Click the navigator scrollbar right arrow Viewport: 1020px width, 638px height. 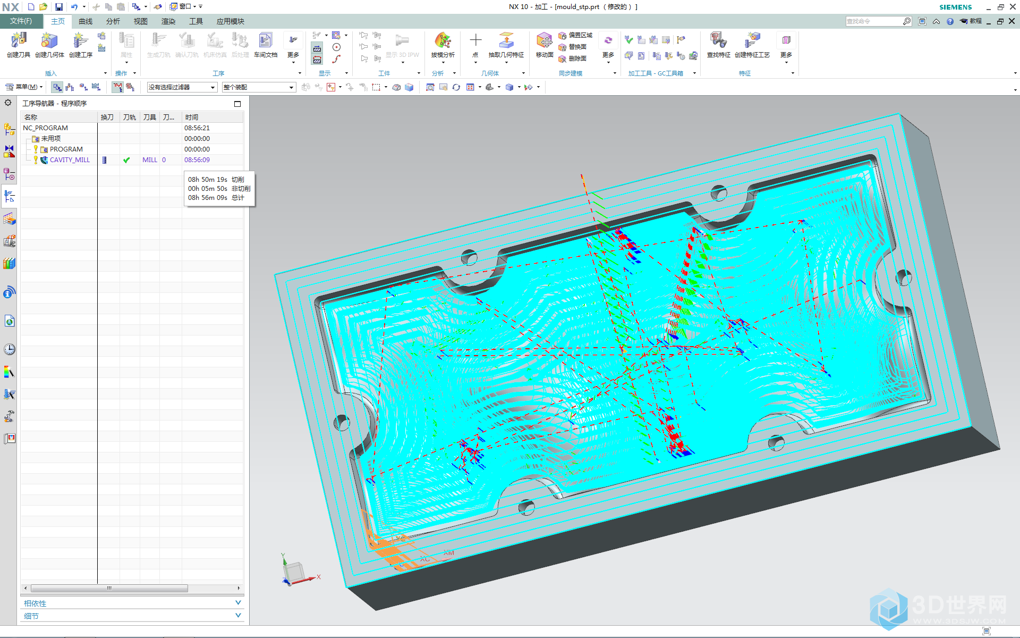[239, 588]
